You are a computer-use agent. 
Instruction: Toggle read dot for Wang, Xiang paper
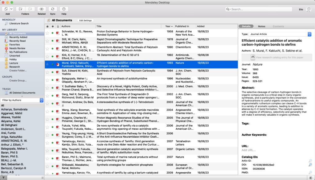[x=52, y=111]
